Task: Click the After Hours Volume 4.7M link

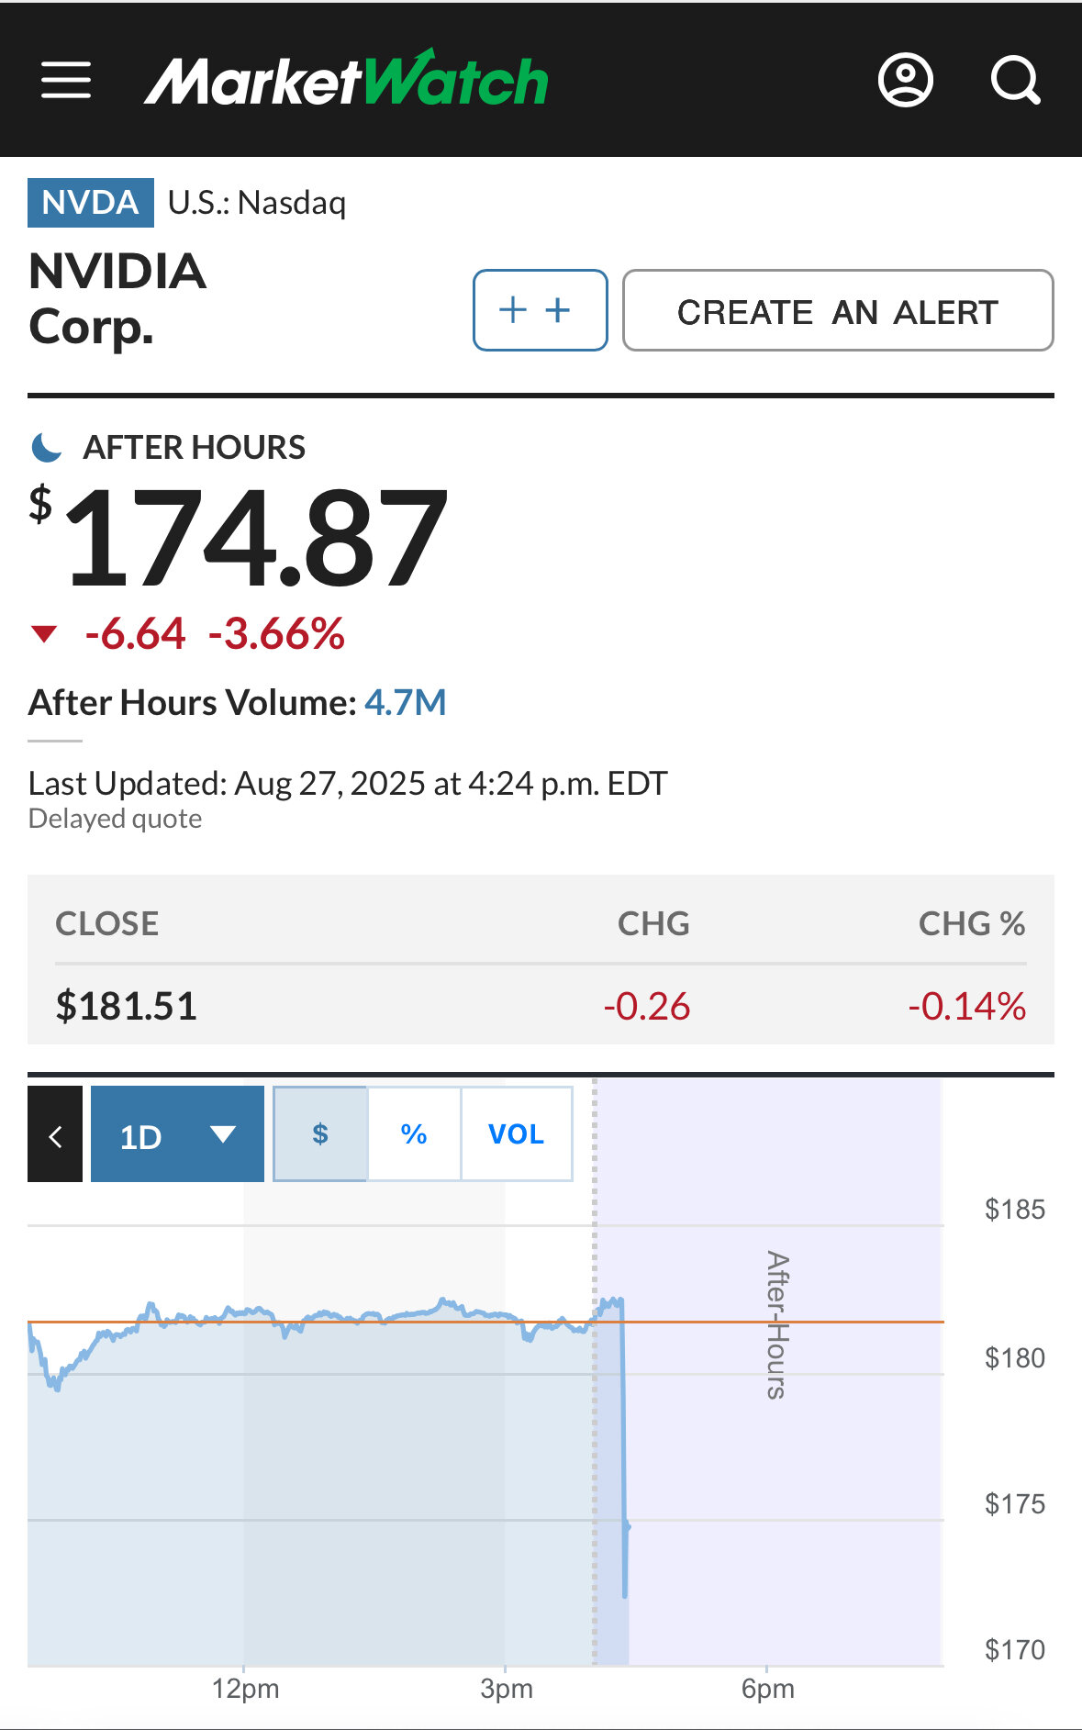Action: coord(405,703)
